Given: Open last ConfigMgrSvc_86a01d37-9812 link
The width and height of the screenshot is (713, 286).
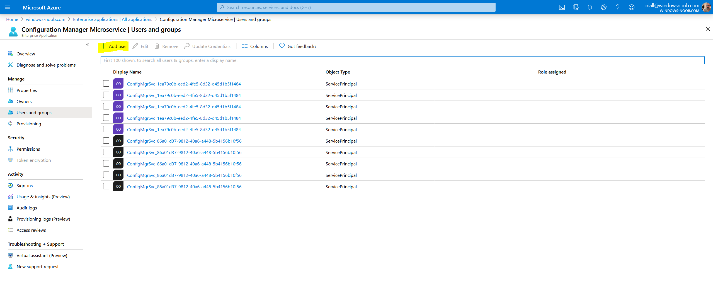Looking at the screenshot, I should point(184,187).
